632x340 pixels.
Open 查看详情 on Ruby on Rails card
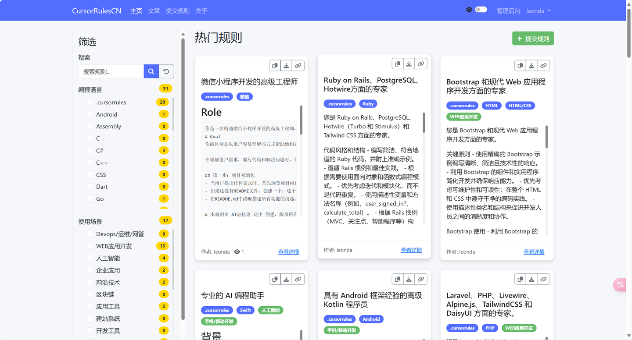[x=411, y=250]
